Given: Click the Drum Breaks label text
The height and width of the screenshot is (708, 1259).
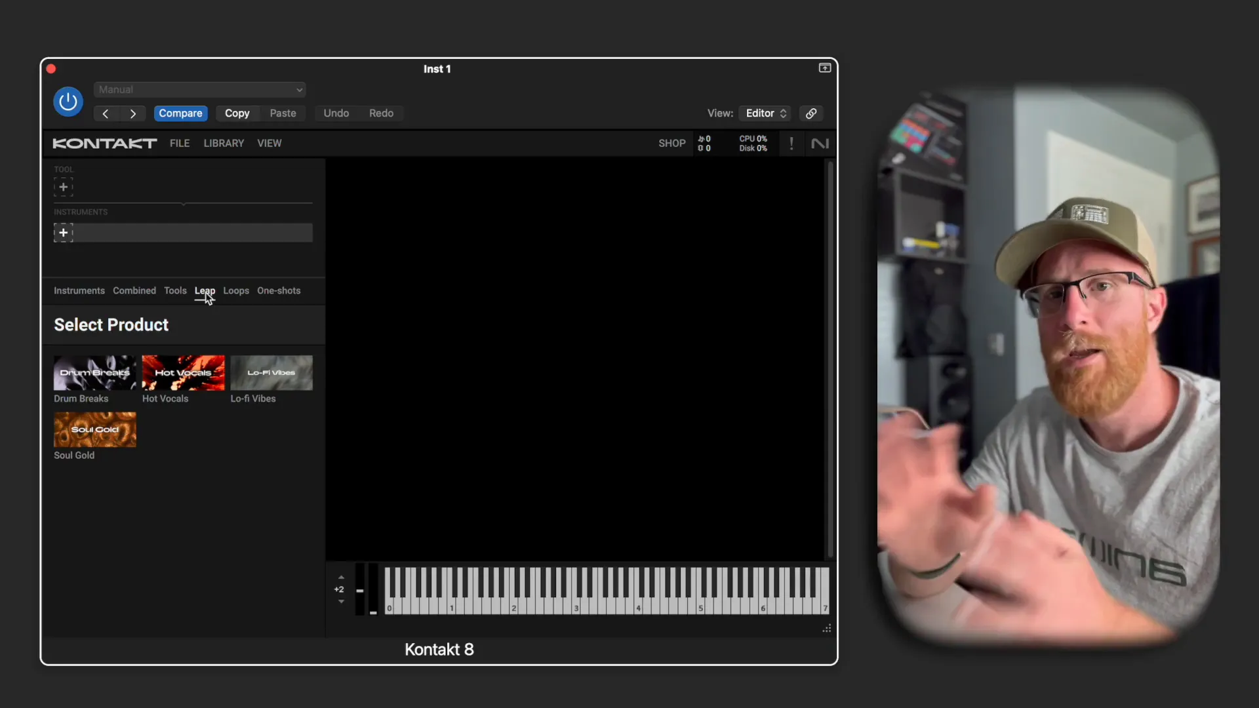Looking at the screenshot, I should click(81, 399).
